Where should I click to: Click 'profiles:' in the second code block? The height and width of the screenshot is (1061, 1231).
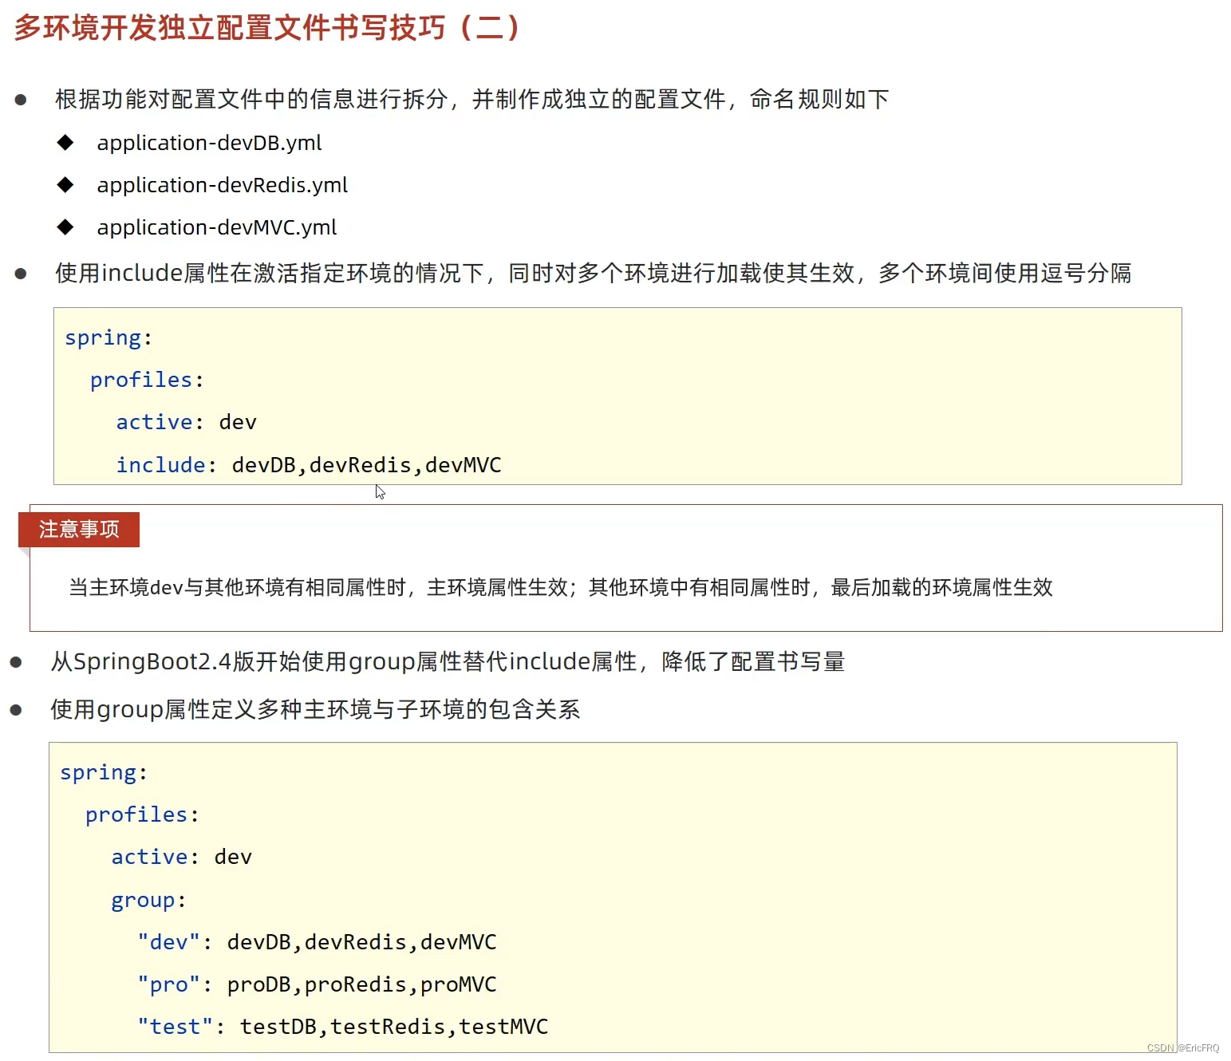click(x=142, y=814)
